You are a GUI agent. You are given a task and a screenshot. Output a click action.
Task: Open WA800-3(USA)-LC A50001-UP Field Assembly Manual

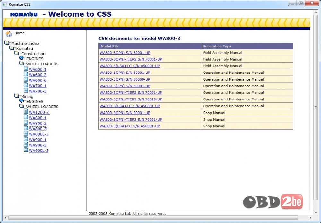pos(130,66)
